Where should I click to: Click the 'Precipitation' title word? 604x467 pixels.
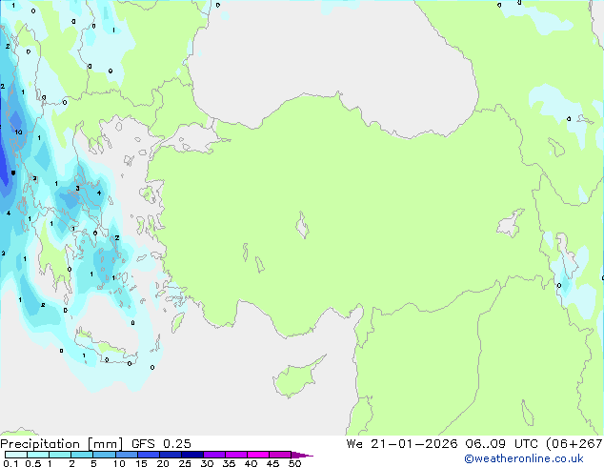click(x=40, y=444)
